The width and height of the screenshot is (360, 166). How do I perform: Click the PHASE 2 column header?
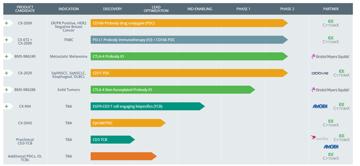pos(287,9)
